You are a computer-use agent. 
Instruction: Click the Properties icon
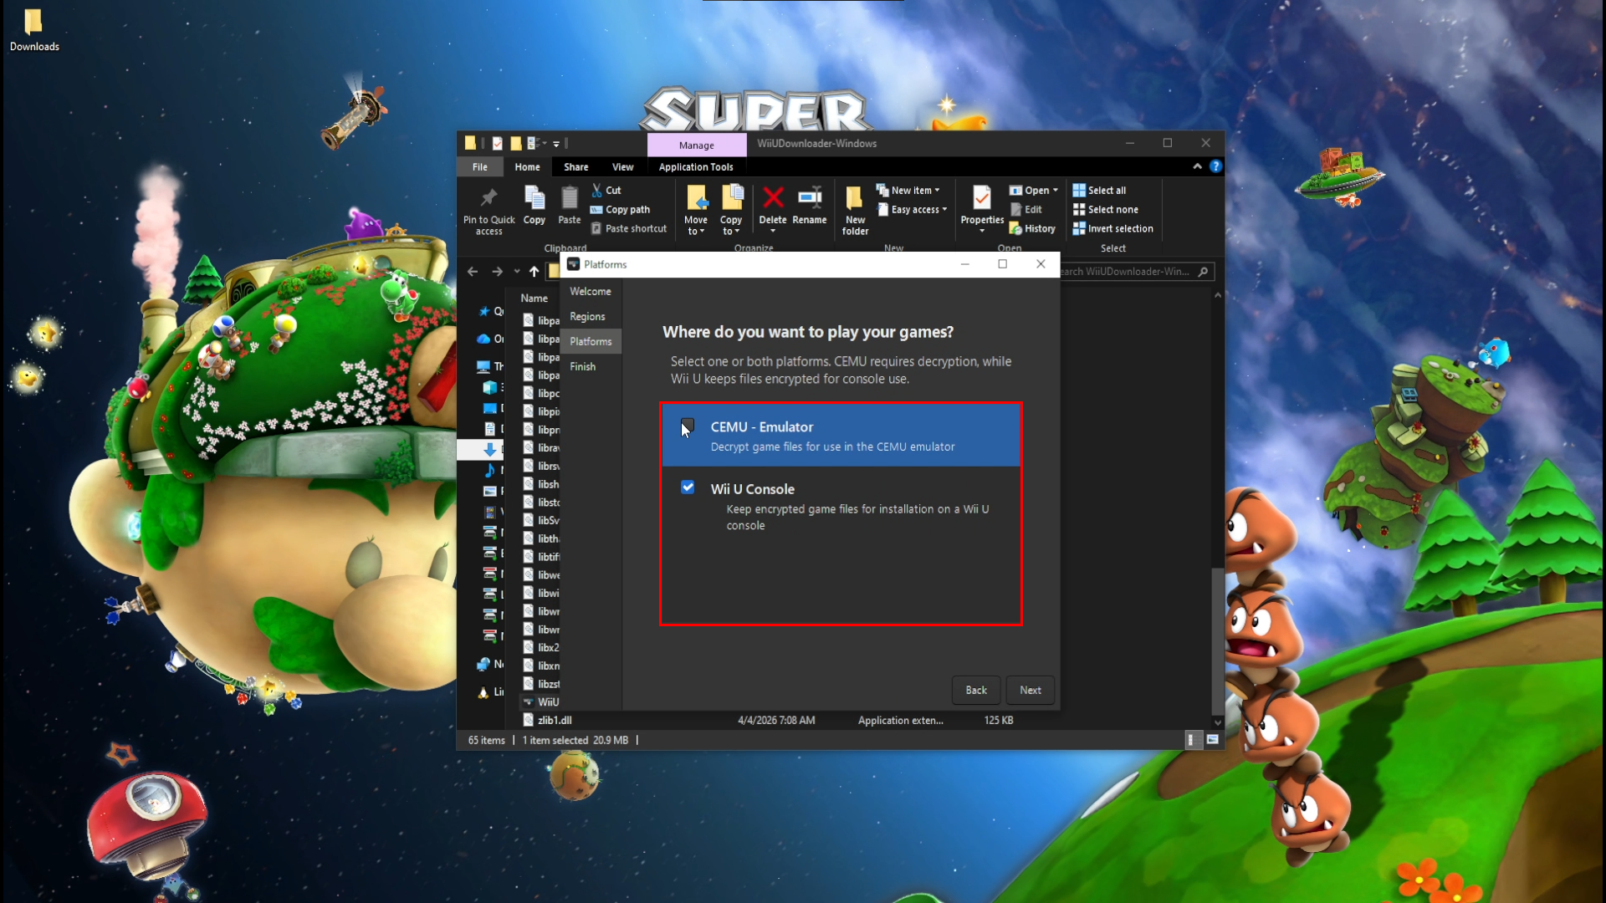[981, 199]
